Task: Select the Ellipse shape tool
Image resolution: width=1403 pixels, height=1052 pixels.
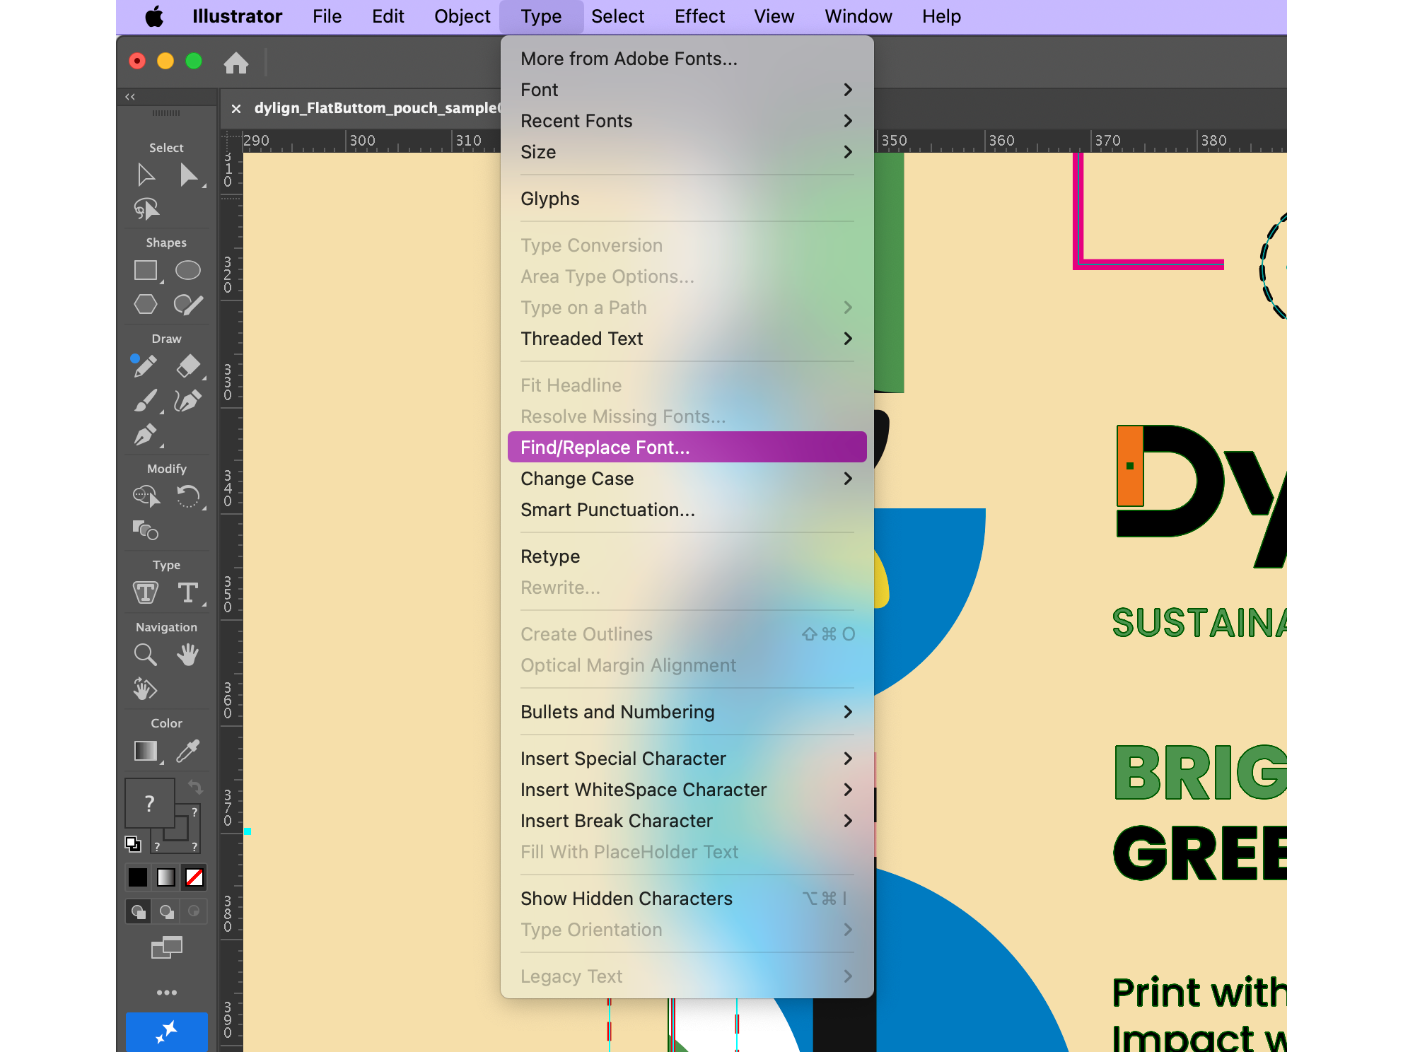Action: [x=188, y=270]
